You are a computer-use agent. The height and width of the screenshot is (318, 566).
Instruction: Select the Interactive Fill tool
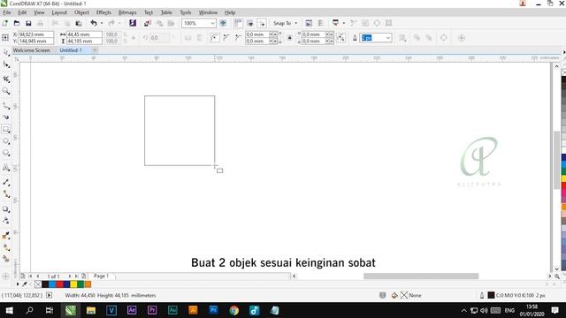pos(6,247)
